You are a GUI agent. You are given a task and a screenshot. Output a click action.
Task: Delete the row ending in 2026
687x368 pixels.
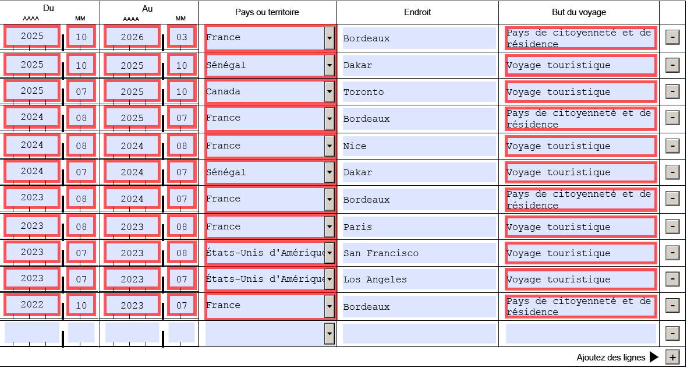point(672,37)
